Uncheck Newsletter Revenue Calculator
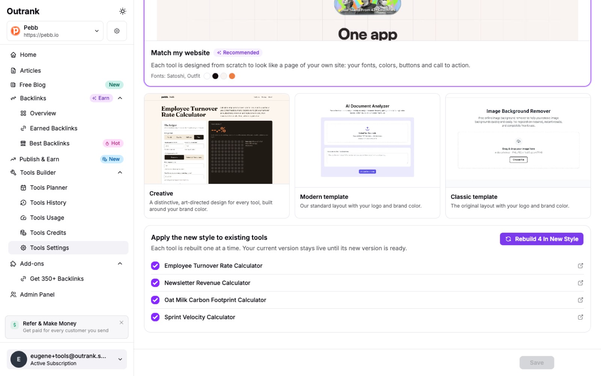The width and height of the screenshot is (601, 376). (x=155, y=283)
